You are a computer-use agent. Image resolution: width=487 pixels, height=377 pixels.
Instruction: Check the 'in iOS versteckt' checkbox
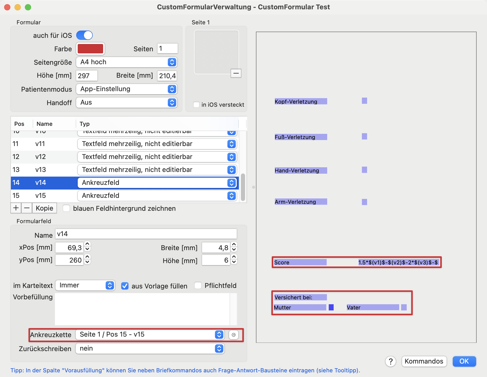pyautogui.click(x=196, y=105)
